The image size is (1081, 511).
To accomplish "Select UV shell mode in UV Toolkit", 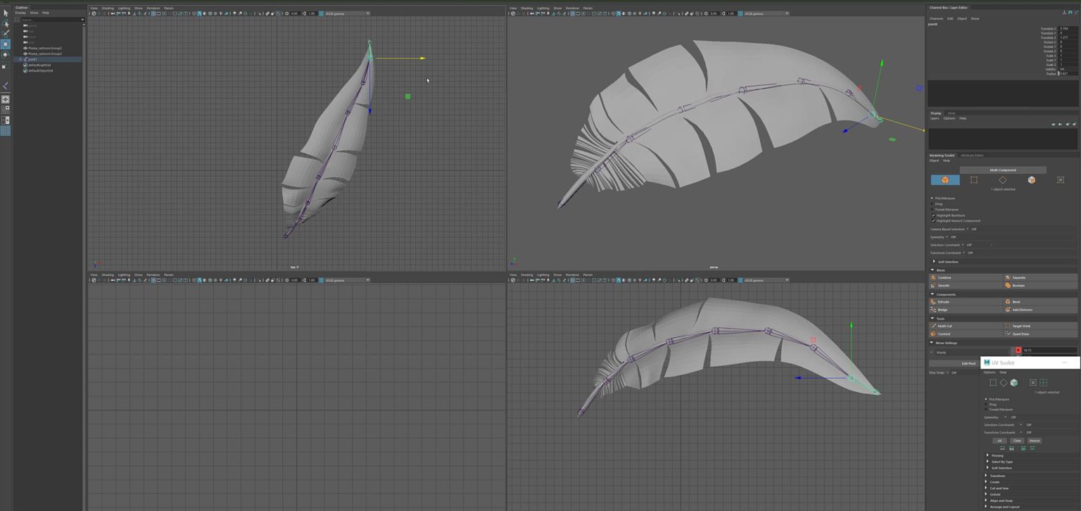I will [1014, 383].
